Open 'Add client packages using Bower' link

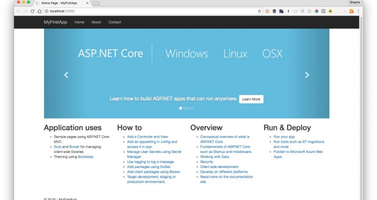click(x=154, y=172)
